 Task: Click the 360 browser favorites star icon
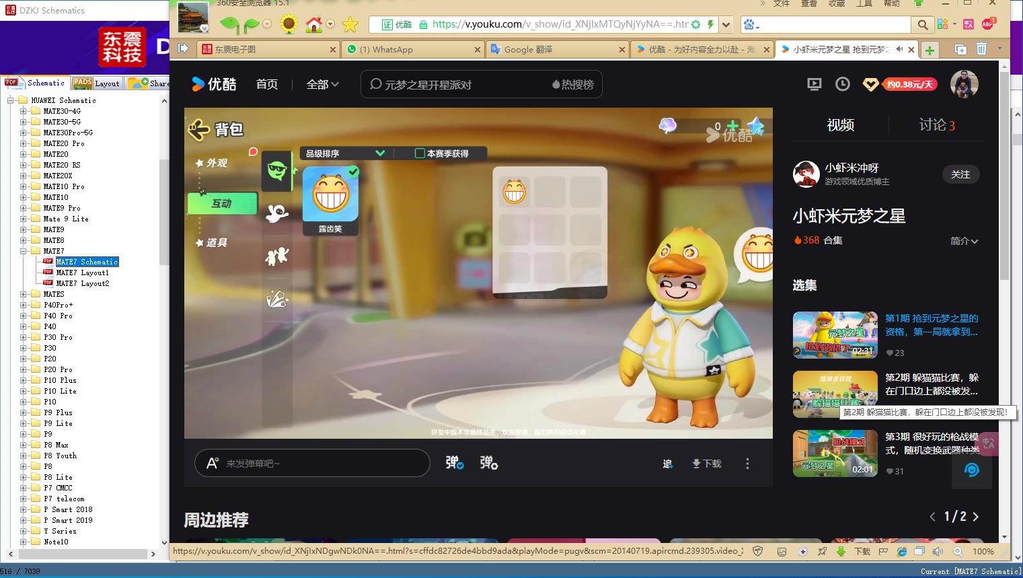(350, 25)
